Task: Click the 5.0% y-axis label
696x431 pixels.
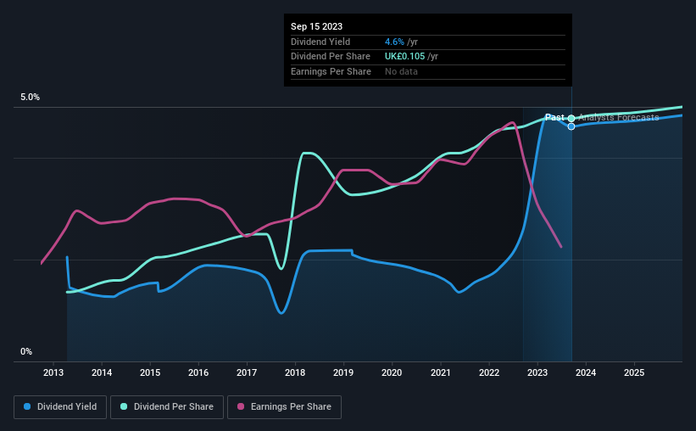Action: click(x=31, y=98)
